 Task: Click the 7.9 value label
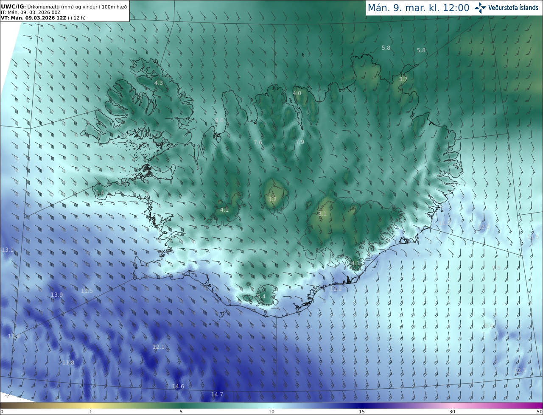300,142
